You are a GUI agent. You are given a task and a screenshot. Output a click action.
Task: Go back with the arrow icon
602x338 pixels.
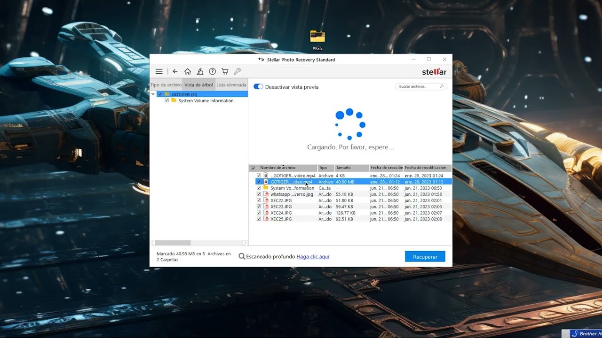[x=175, y=71]
